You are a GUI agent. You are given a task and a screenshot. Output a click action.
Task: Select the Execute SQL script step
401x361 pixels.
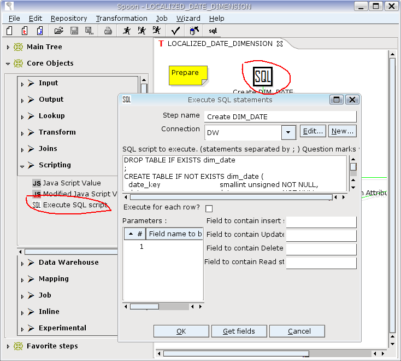70,205
